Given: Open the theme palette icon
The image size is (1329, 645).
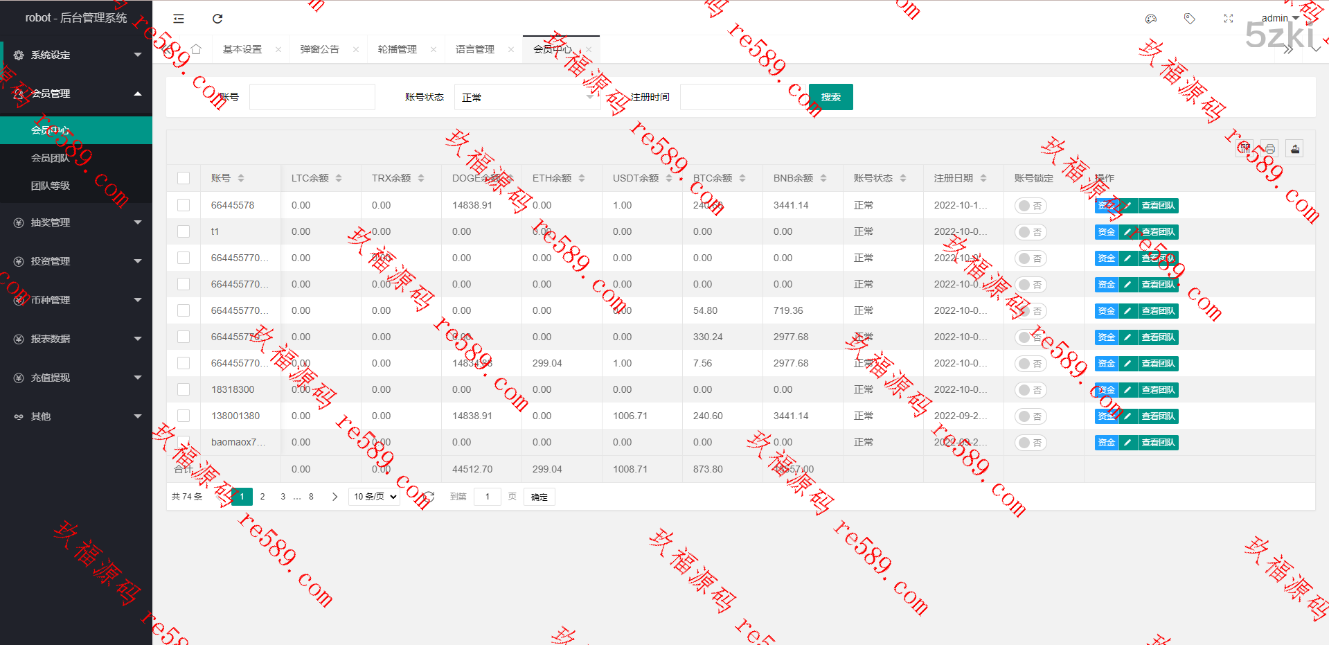Looking at the screenshot, I should click(1150, 19).
